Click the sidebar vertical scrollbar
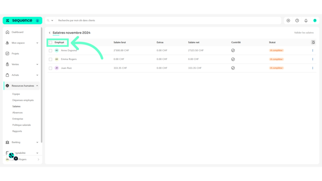This screenshot has height=181, width=322. coord(42,85)
